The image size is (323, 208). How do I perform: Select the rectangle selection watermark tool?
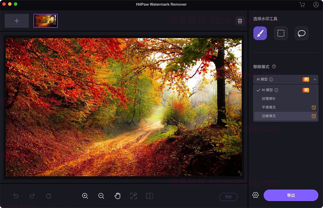coord(280,33)
